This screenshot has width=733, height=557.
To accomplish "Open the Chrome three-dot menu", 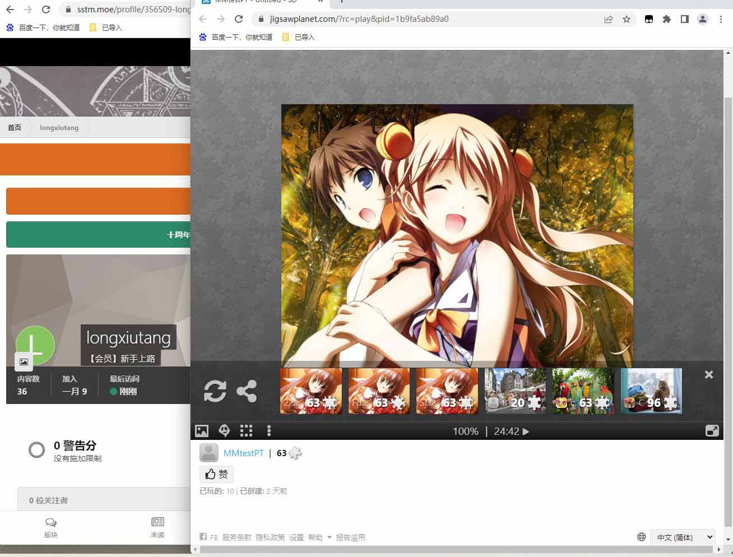I will point(721,19).
